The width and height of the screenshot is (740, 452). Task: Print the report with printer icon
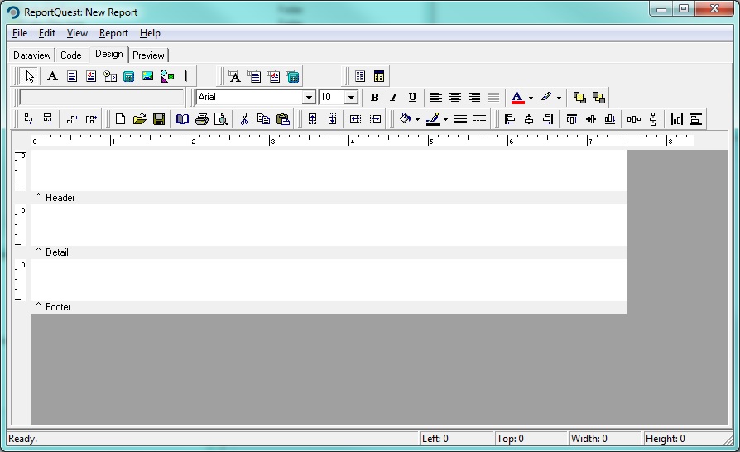click(x=201, y=119)
